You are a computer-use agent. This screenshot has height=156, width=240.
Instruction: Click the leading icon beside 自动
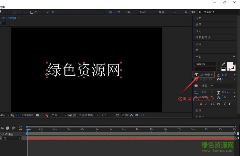tap(218, 75)
